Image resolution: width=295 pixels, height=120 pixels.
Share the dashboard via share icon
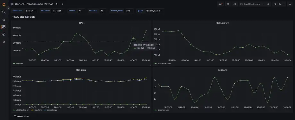tap(62, 4)
